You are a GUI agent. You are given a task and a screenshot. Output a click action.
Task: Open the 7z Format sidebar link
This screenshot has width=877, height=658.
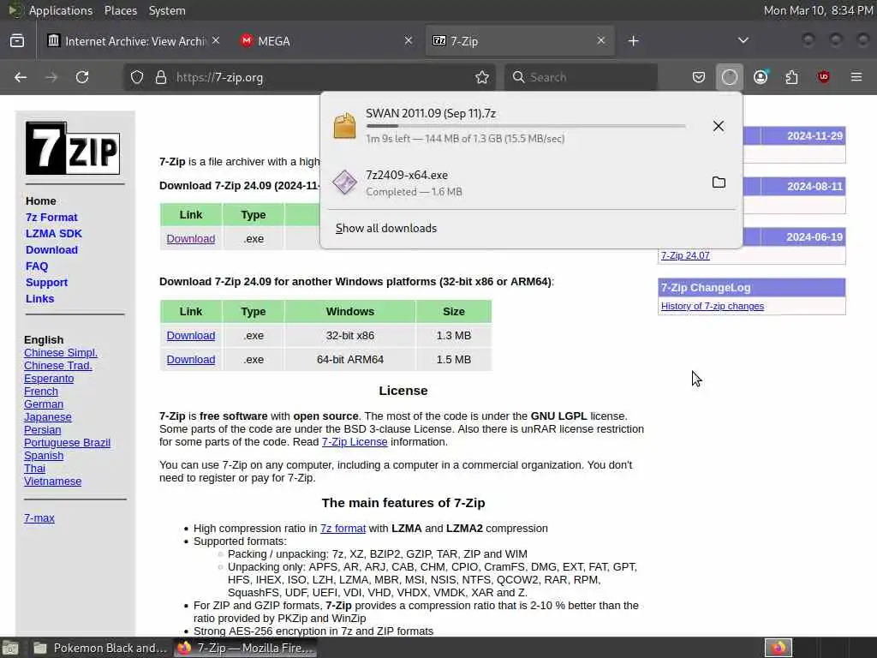tap(51, 217)
